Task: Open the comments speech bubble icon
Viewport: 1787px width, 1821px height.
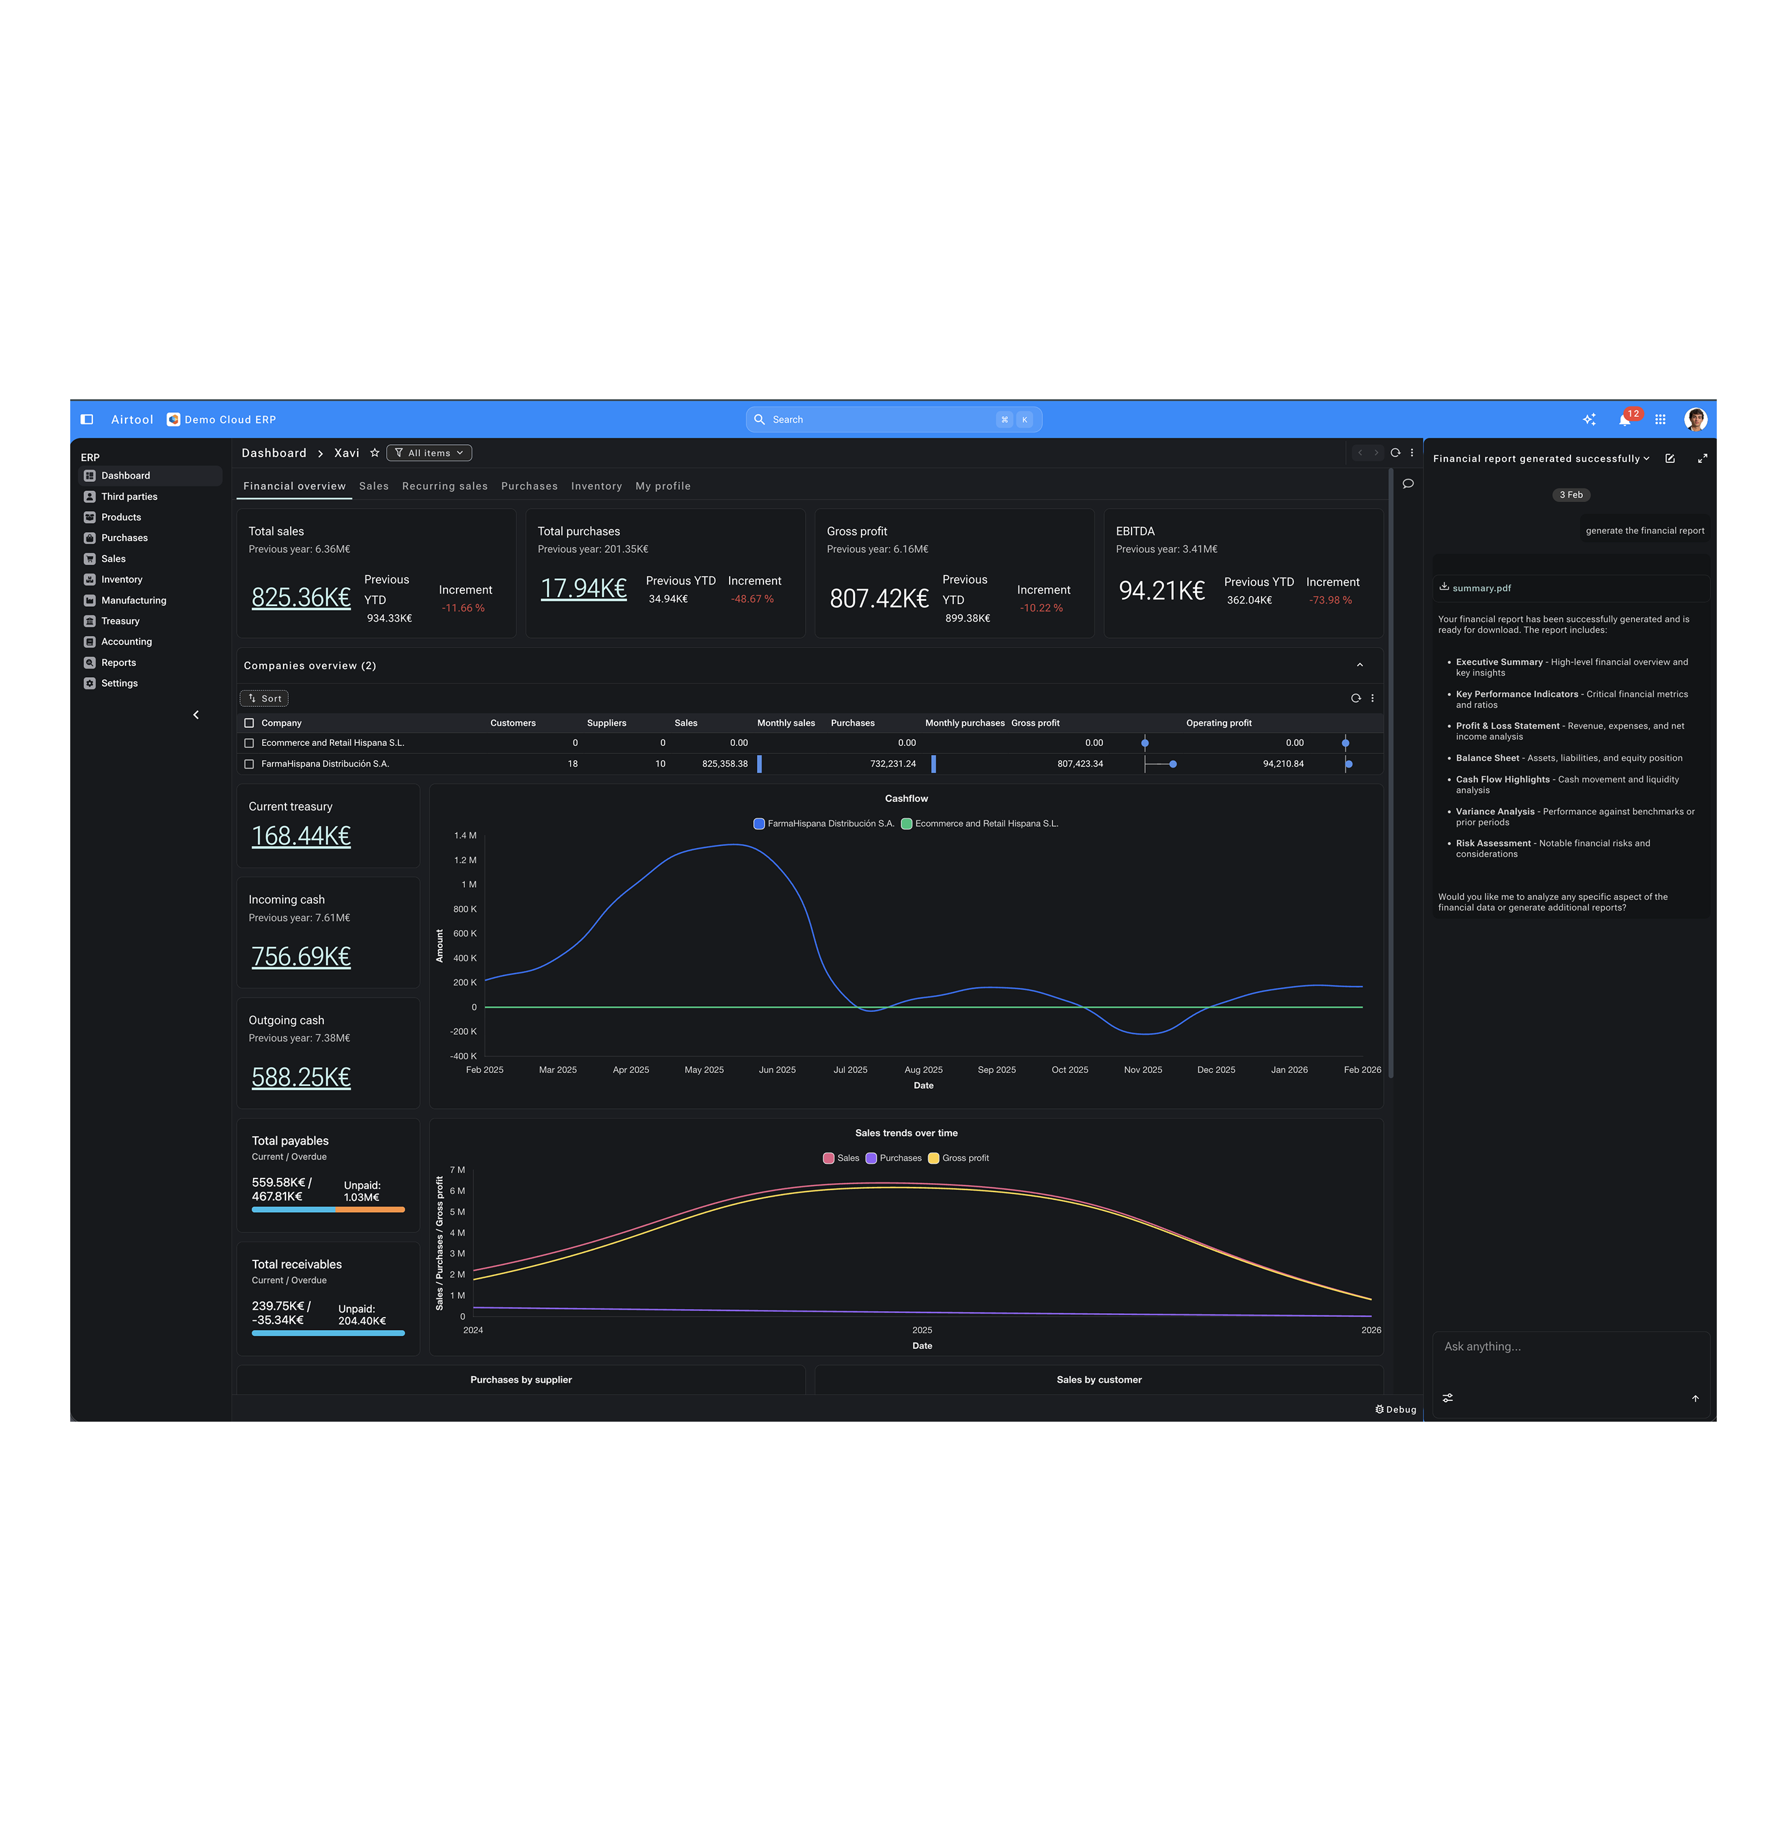Action: (x=1408, y=485)
